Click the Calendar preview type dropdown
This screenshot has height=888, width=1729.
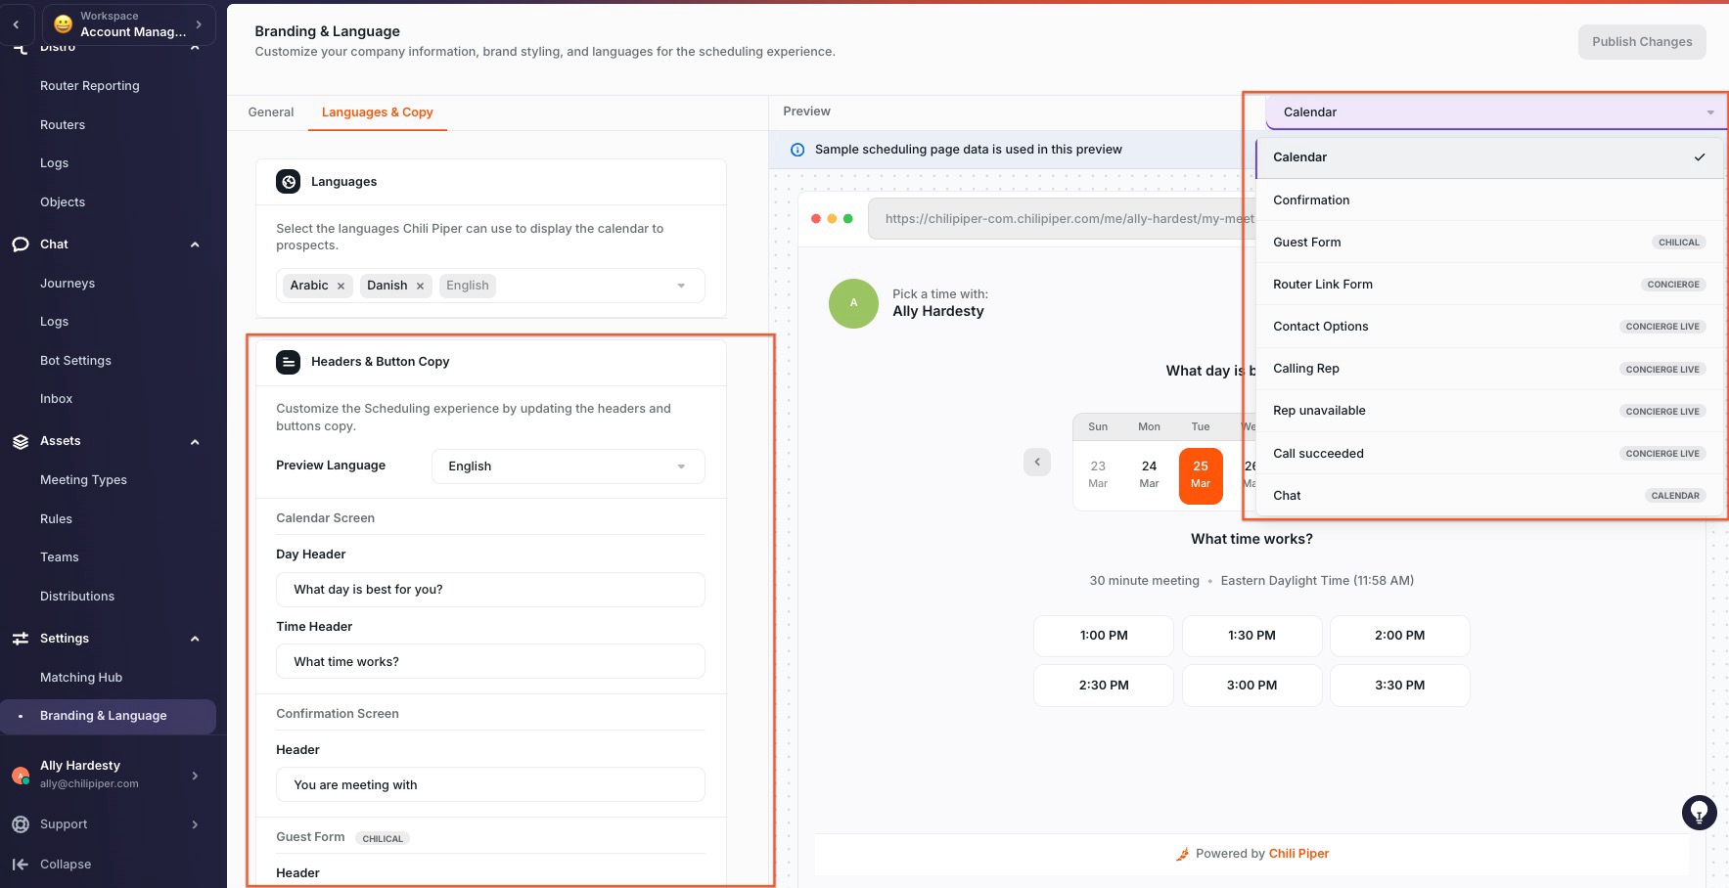click(x=1497, y=112)
